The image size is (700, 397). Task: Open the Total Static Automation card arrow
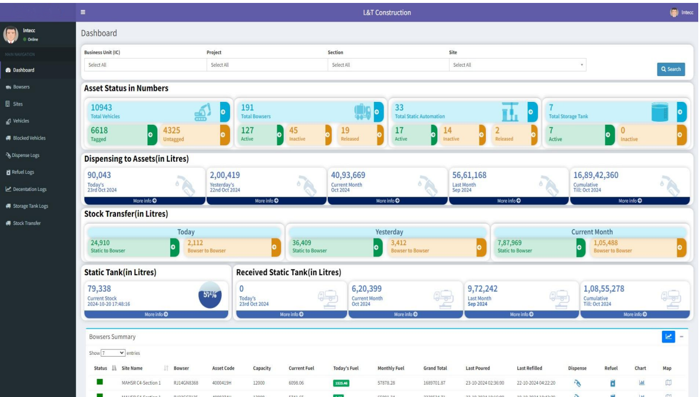[532, 112]
